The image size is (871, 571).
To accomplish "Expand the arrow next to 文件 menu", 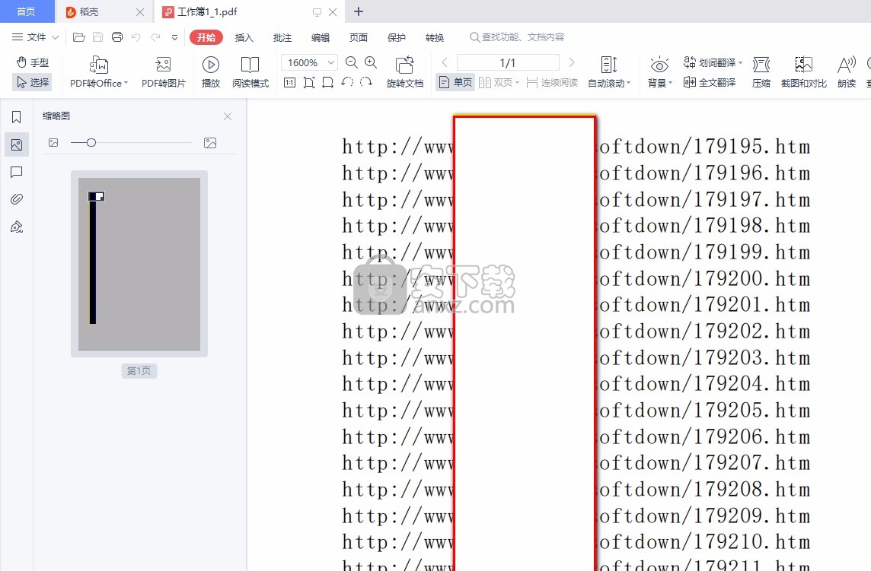I will pyautogui.click(x=55, y=37).
